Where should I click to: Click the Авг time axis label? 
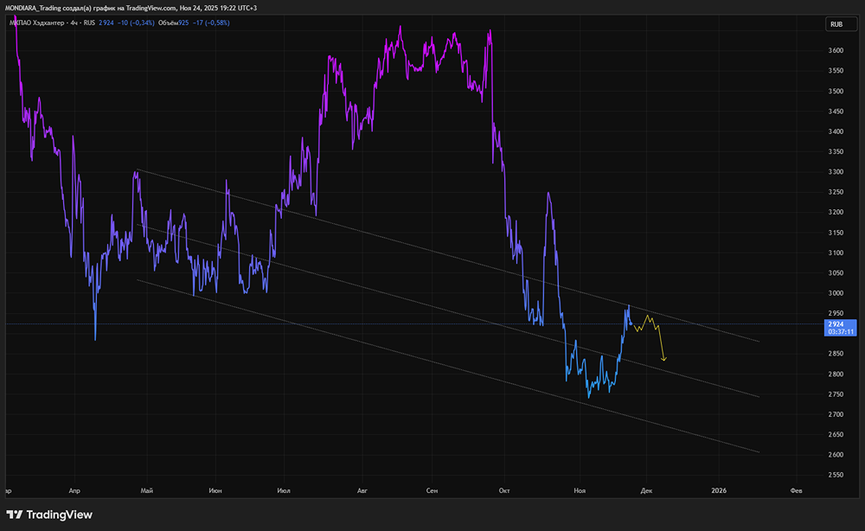(x=362, y=490)
